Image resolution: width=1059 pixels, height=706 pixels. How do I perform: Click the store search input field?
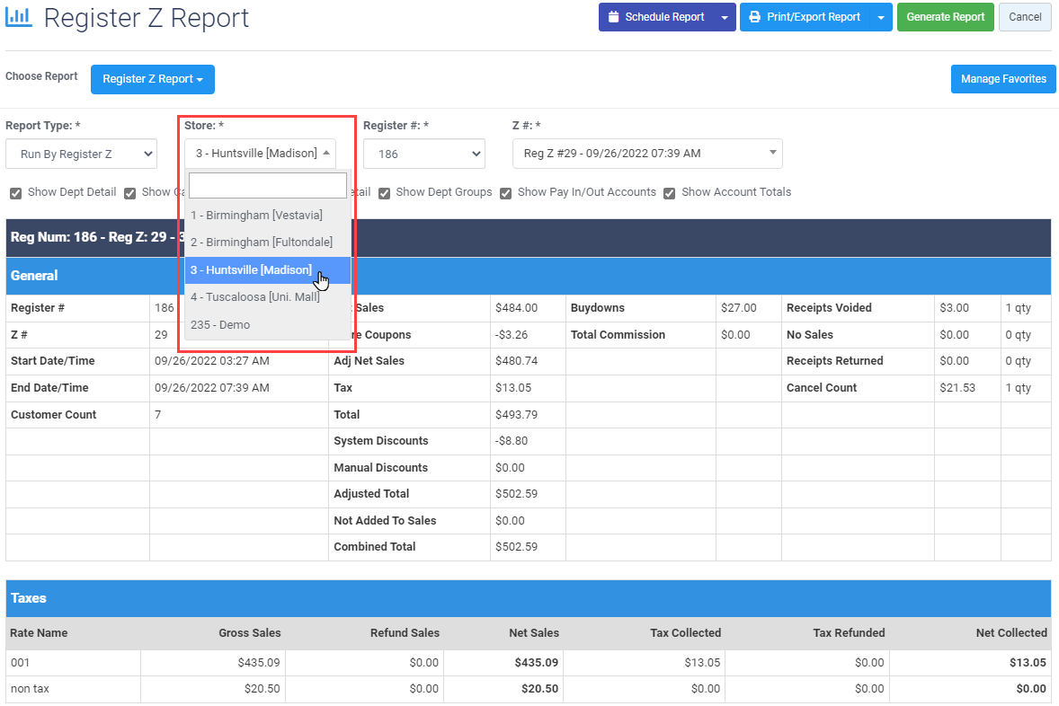[268, 186]
